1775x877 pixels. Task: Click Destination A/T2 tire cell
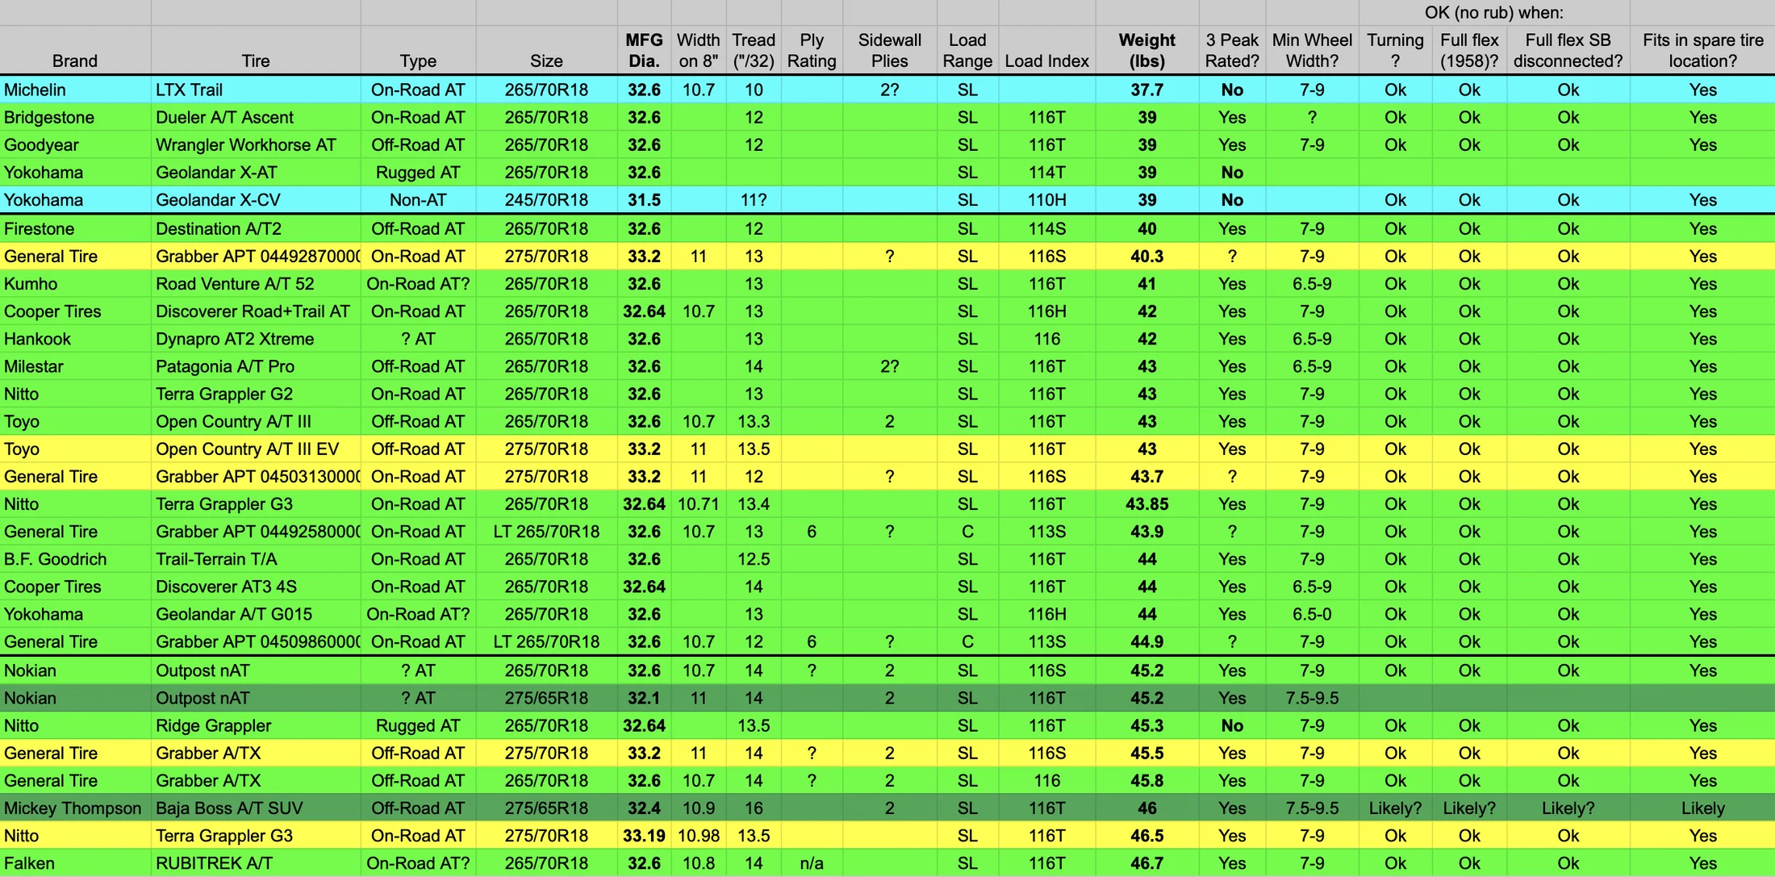click(x=256, y=228)
